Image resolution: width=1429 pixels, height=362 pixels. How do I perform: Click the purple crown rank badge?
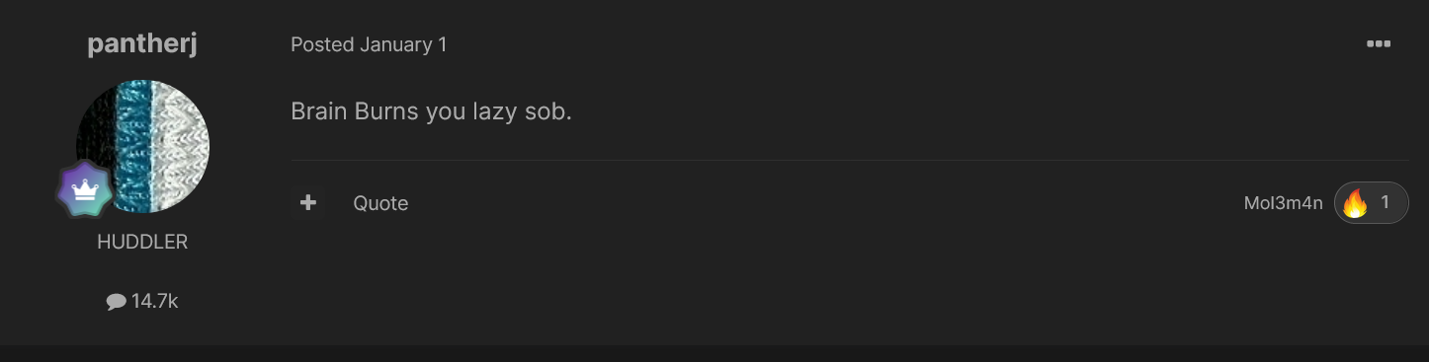tap(85, 189)
